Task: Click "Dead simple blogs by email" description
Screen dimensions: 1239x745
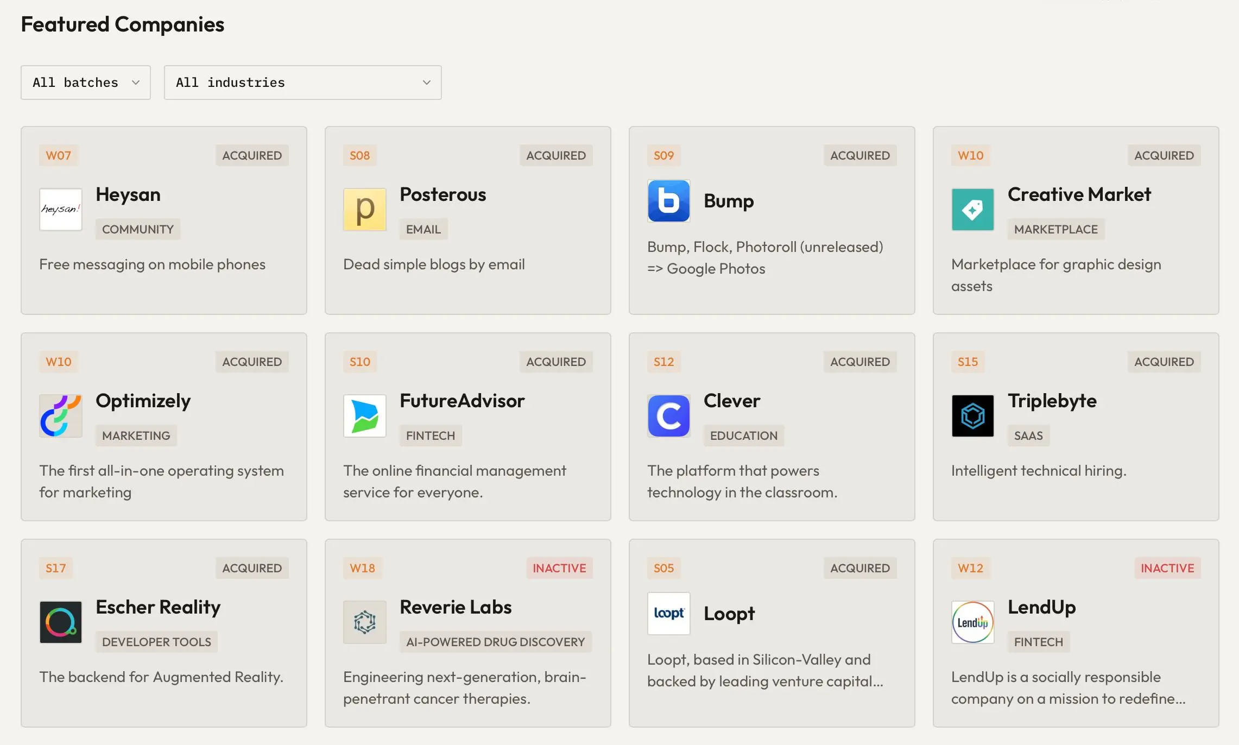Action: [x=434, y=264]
